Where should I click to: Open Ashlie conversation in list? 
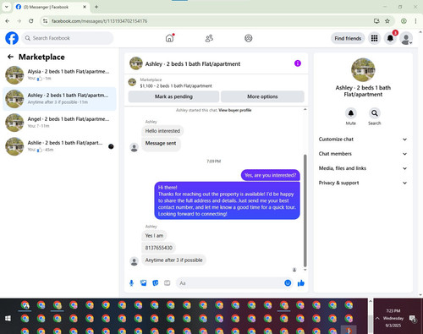pos(59,146)
